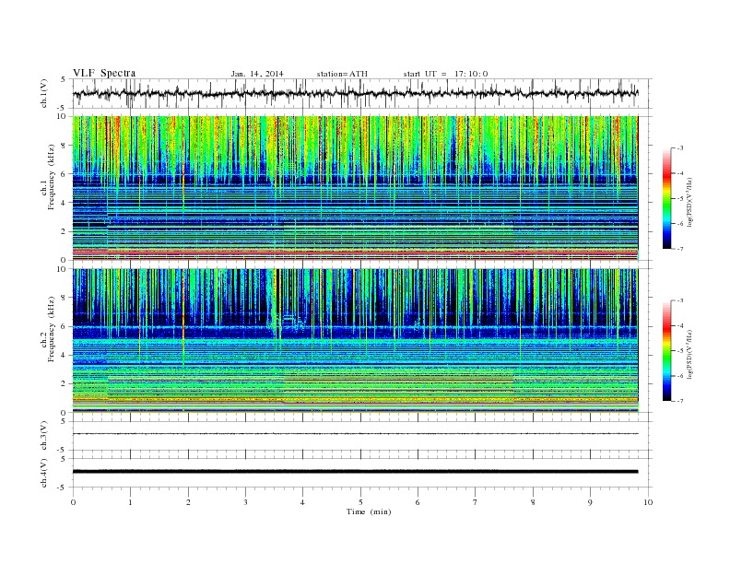The height and width of the screenshot is (564, 730).
Task: Click time axis tick label "9"
Action: pyautogui.click(x=590, y=502)
